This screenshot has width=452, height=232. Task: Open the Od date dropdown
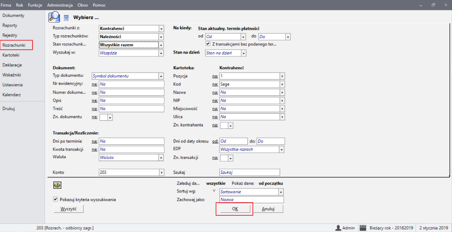[243, 37]
